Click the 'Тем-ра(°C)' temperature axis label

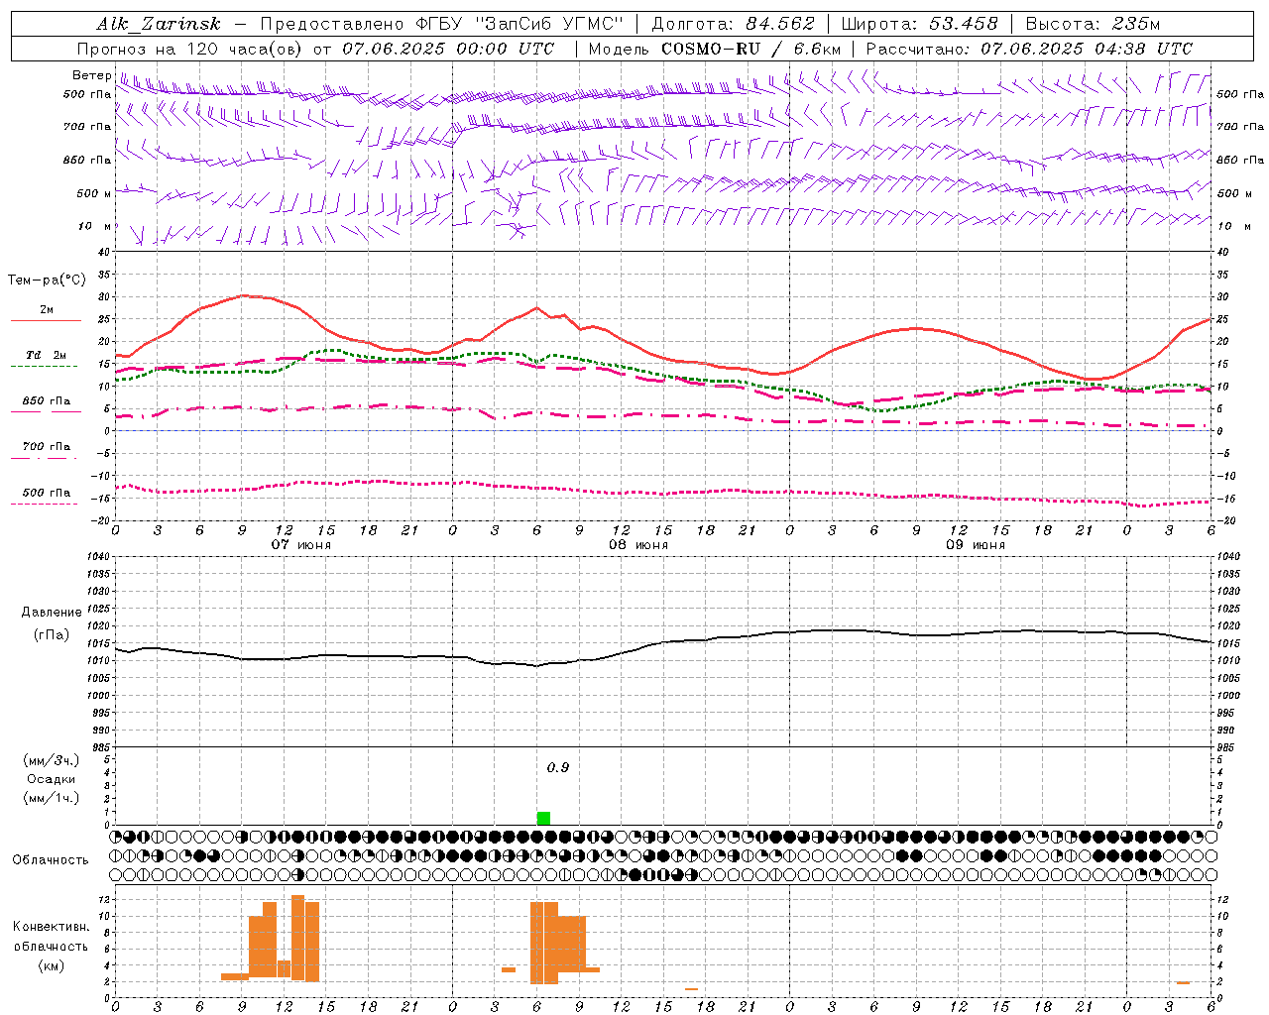click(x=47, y=281)
